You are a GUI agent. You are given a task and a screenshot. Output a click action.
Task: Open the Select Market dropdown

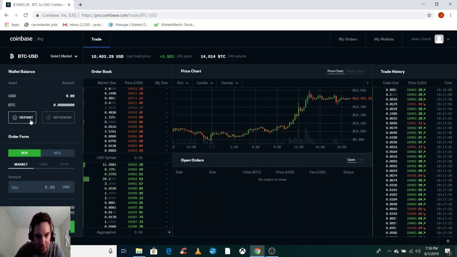click(x=64, y=56)
